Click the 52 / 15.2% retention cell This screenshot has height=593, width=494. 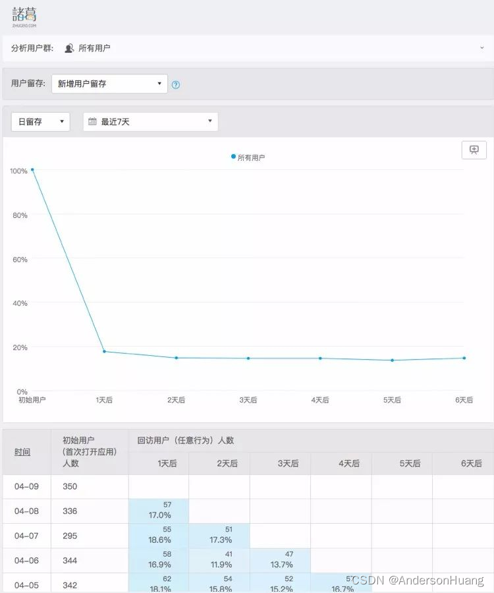(x=280, y=583)
